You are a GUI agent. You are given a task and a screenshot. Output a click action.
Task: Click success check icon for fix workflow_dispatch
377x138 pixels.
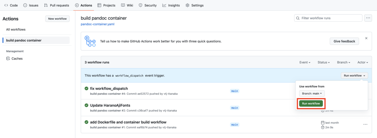[x=86, y=88]
